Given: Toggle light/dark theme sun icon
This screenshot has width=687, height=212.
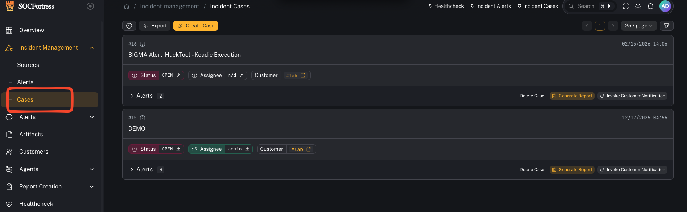Looking at the screenshot, I should click(638, 6).
